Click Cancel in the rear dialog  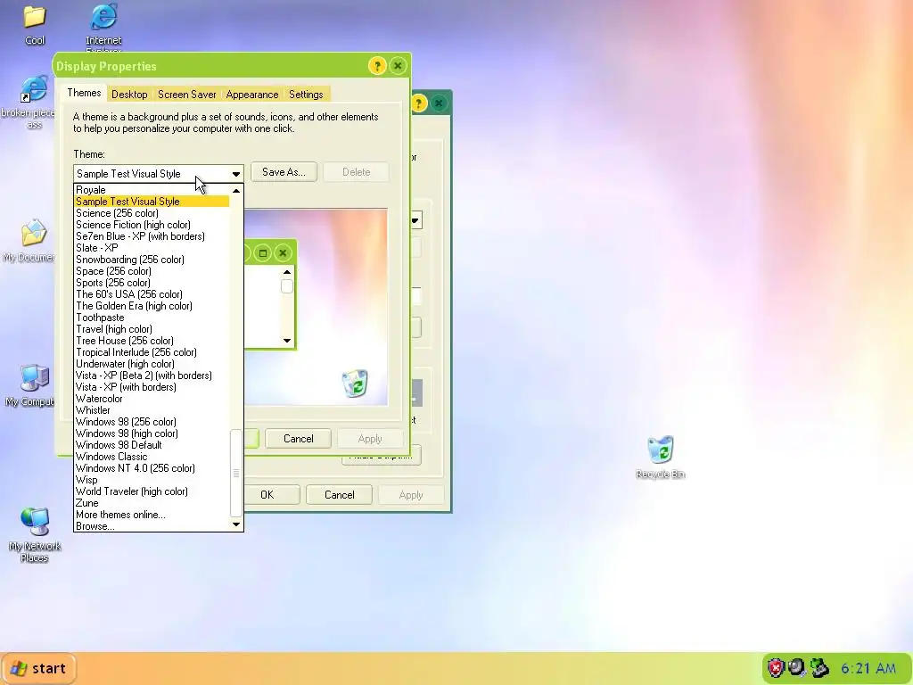coord(340,494)
